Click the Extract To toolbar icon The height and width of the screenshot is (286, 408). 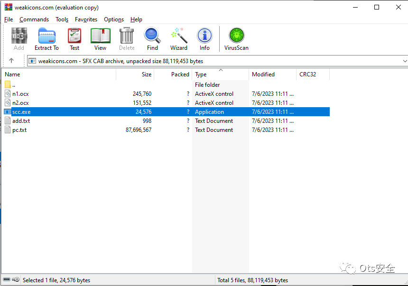tap(46, 39)
